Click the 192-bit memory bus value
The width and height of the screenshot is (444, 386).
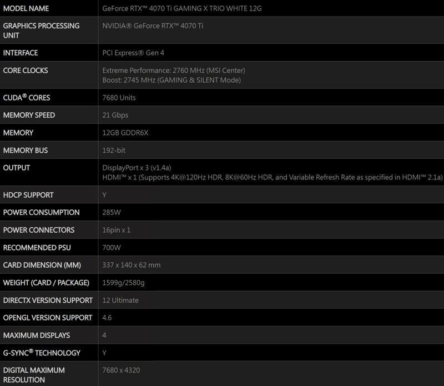click(114, 150)
